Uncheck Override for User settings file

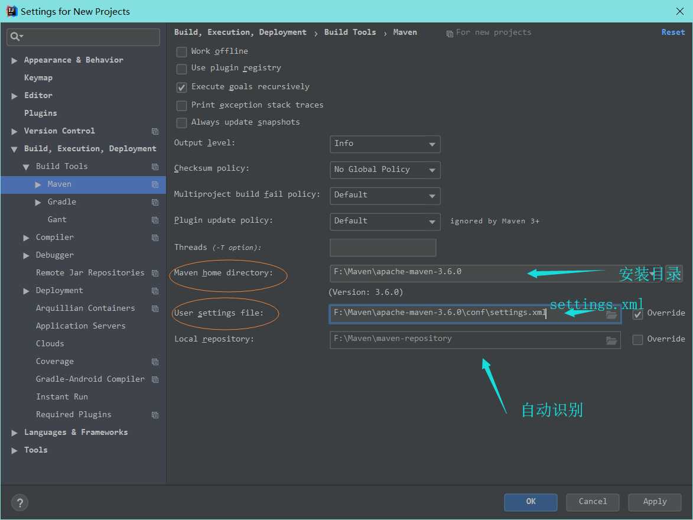click(637, 314)
